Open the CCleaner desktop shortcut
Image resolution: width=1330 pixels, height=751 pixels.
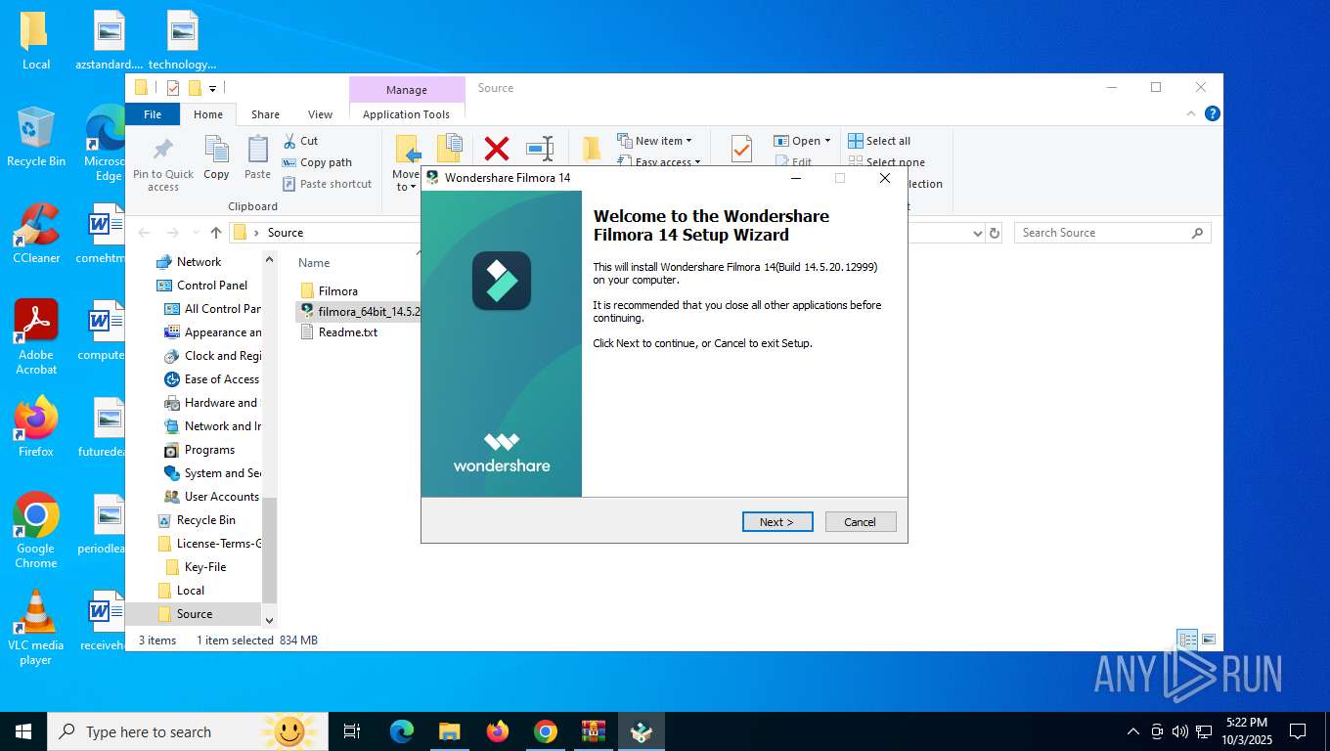point(36,235)
